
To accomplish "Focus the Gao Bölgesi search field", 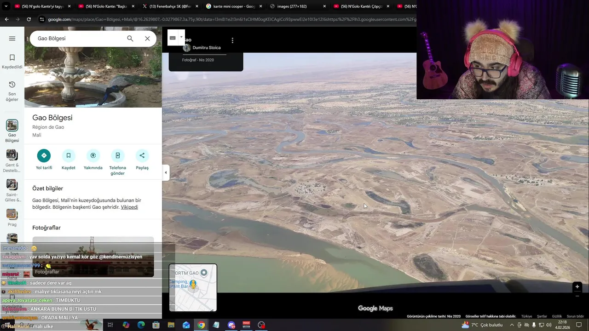I will pyautogui.click(x=78, y=39).
